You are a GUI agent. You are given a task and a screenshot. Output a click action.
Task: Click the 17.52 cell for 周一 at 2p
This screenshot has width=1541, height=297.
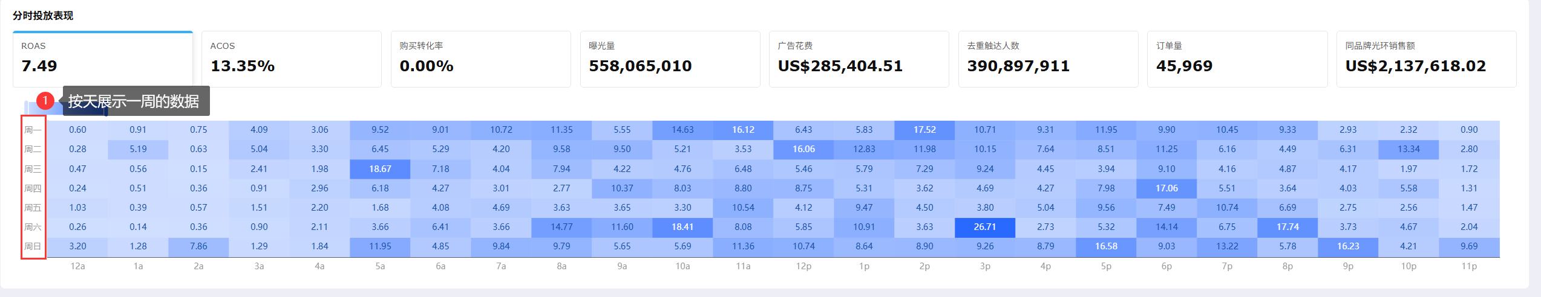click(924, 130)
